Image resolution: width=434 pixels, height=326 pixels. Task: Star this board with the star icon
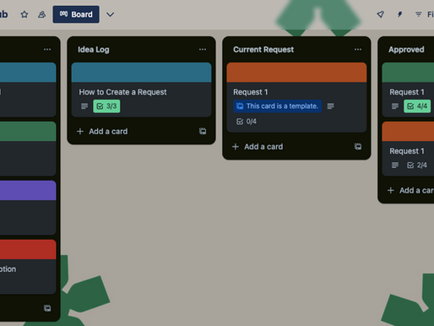(x=24, y=14)
